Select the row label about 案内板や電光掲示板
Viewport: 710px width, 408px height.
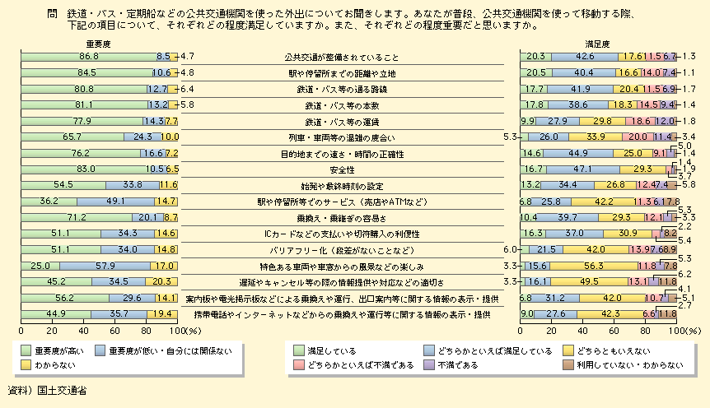click(342, 299)
